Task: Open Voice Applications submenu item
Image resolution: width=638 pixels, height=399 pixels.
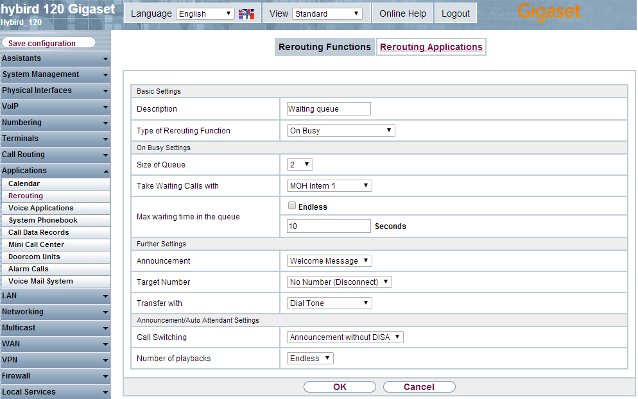Action: coord(56,208)
